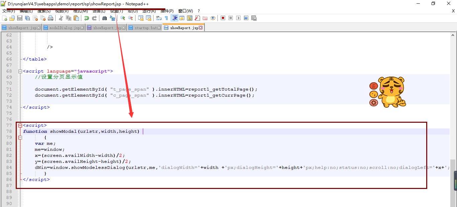The image size is (457, 207).
Task: Click the Close All documents toolbar icon
Action: (x=43, y=18)
